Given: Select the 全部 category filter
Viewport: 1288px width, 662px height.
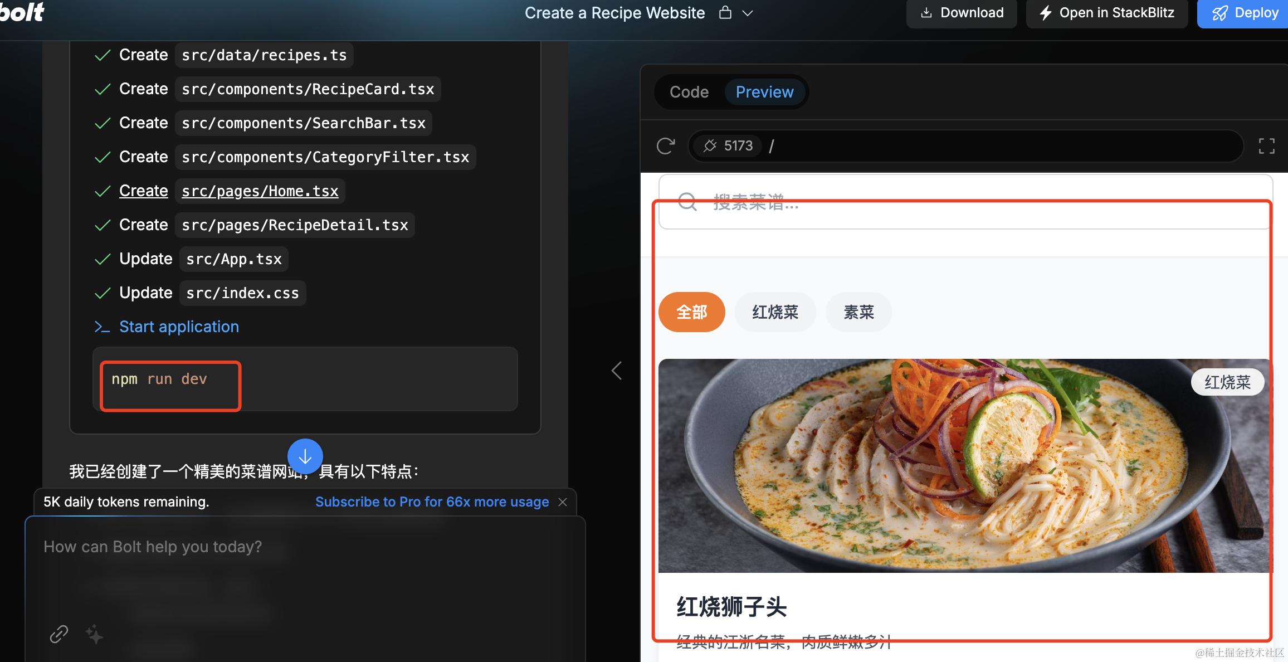Looking at the screenshot, I should 691,312.
